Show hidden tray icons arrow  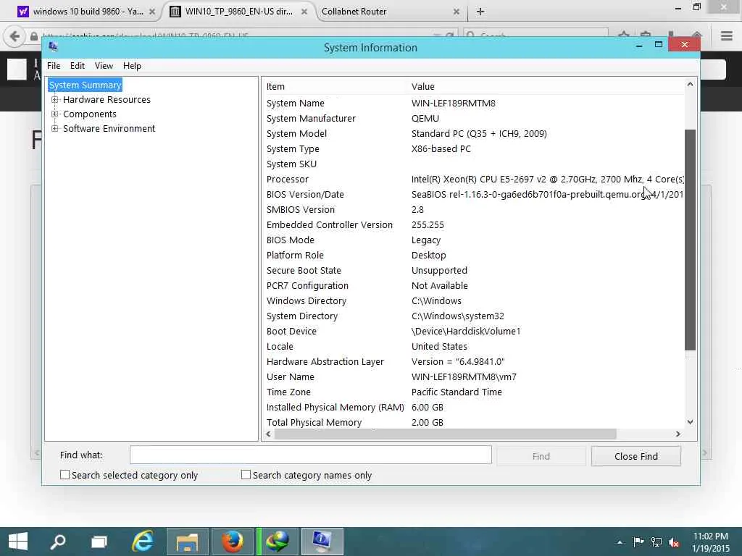click(620, 542)
